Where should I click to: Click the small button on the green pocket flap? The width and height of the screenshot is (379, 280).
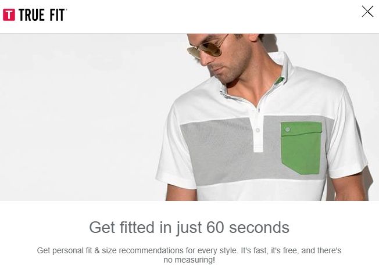point(287,130)
